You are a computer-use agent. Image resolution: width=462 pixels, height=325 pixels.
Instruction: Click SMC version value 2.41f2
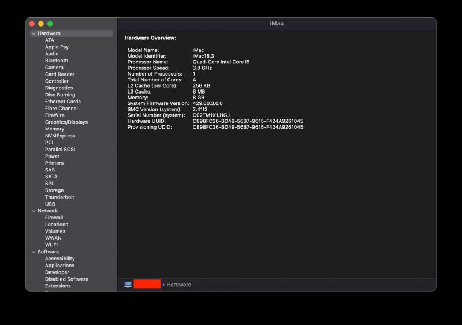tap(200, 109)
